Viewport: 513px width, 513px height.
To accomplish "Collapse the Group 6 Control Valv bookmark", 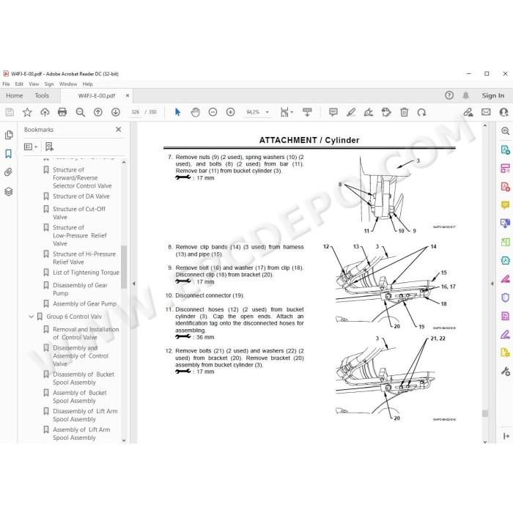I will (x=32, y=317).
